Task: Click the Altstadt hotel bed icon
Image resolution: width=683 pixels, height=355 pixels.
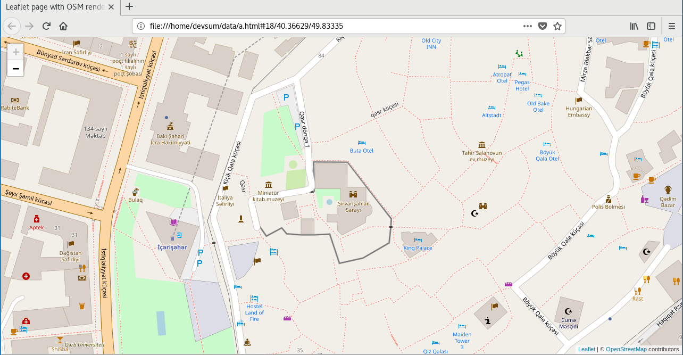Action: pos(492,108)
